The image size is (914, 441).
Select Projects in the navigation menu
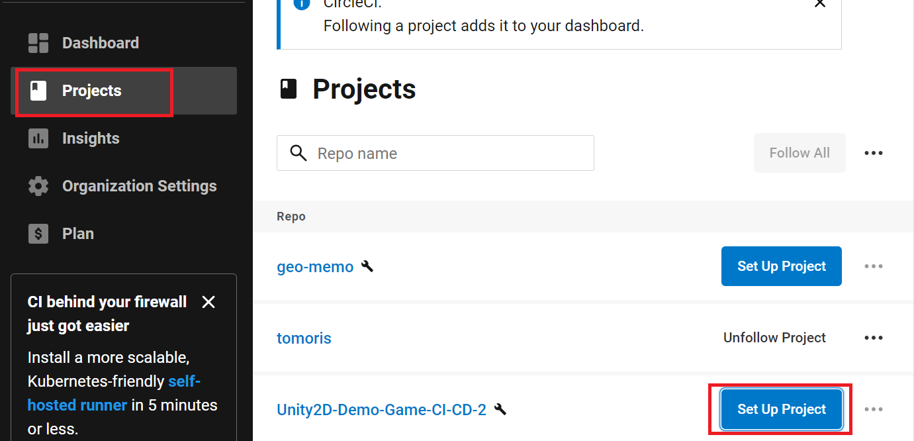pyautogui.click(x=92, y=91)
